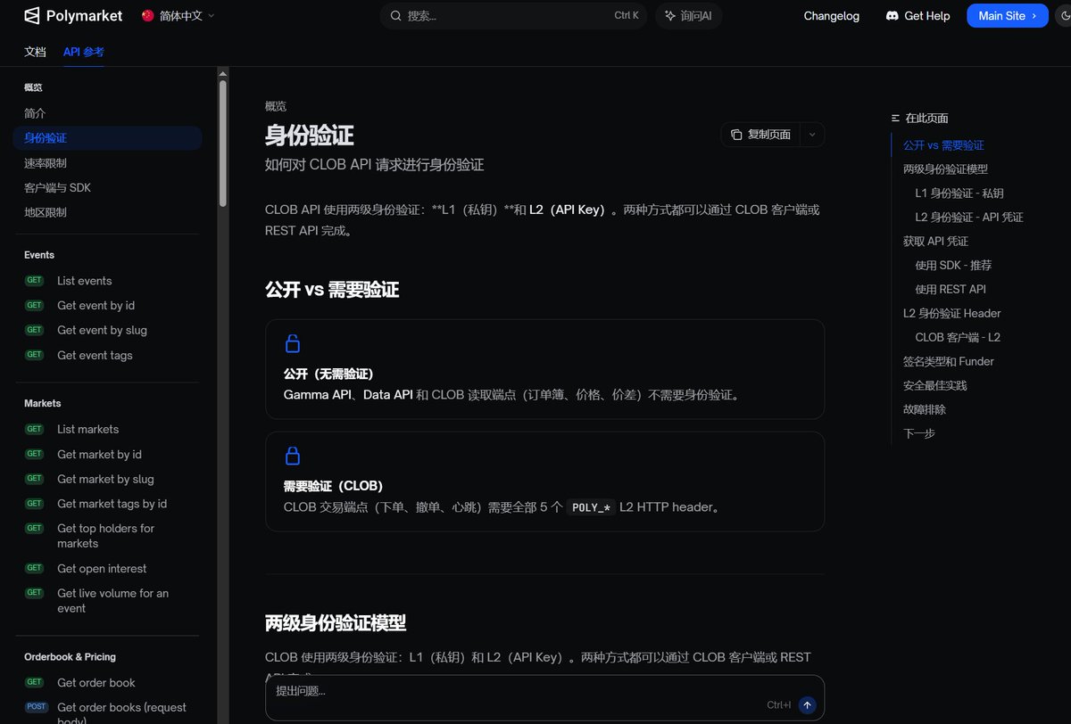Click the 询问AI sparkle button

688,15
